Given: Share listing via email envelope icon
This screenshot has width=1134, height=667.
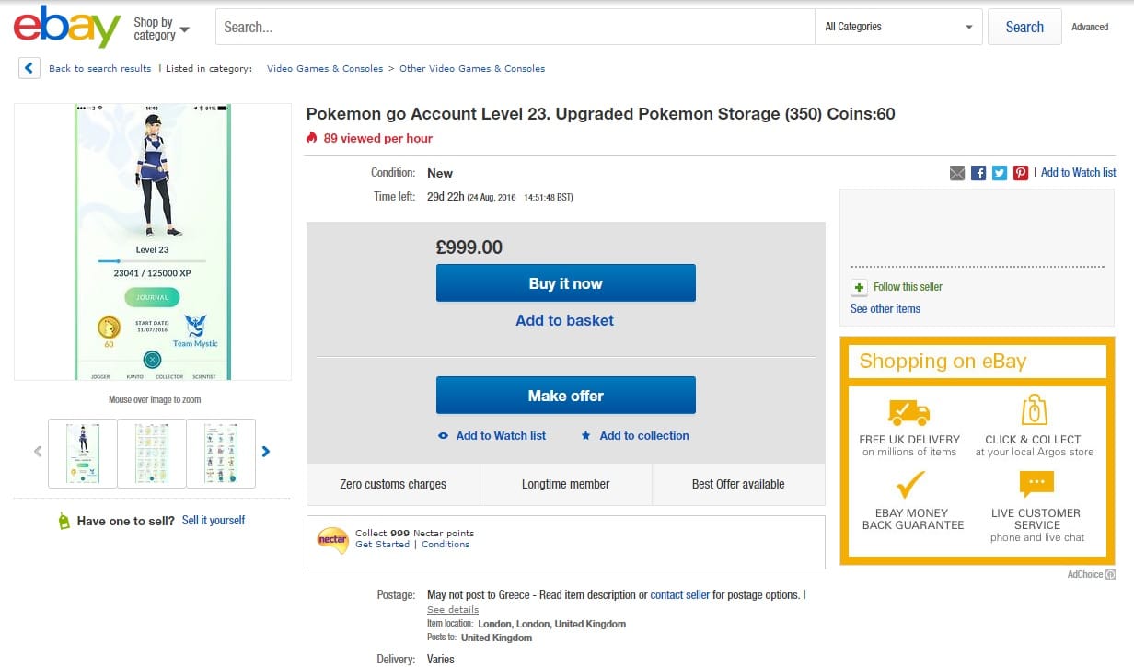Looking at the screenshot, I should click(957, 173).
